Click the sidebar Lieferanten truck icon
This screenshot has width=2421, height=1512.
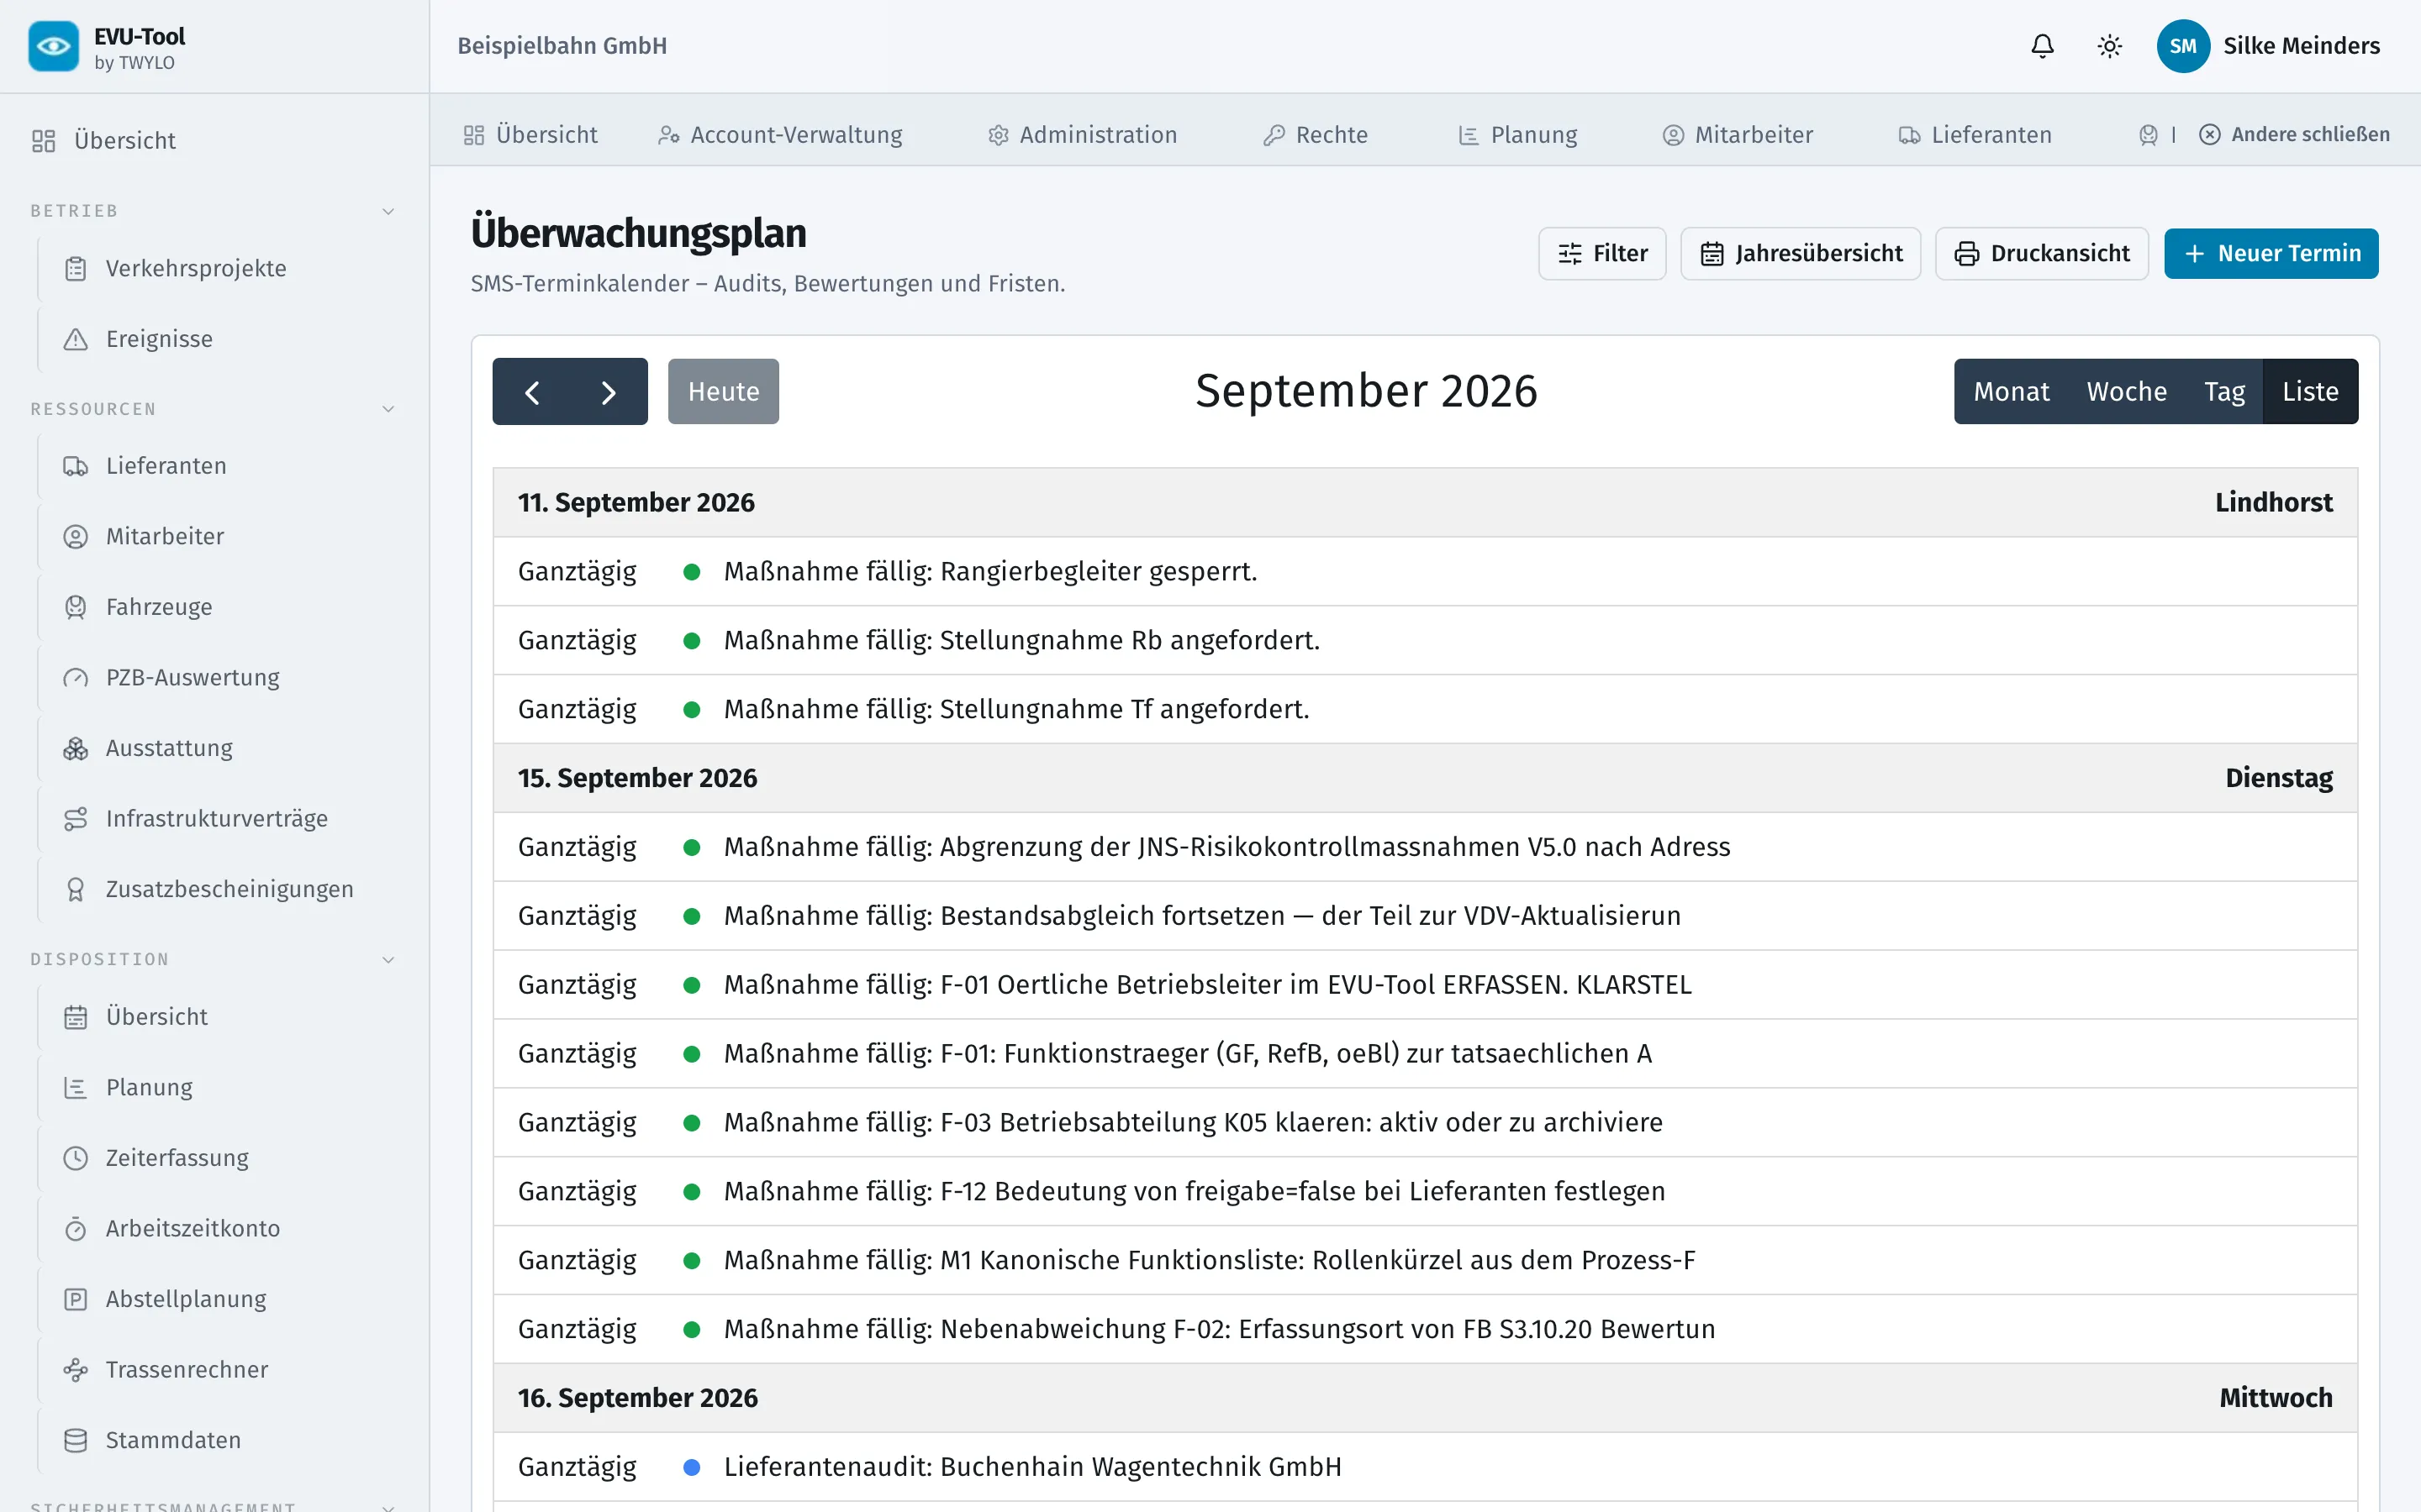76,466
